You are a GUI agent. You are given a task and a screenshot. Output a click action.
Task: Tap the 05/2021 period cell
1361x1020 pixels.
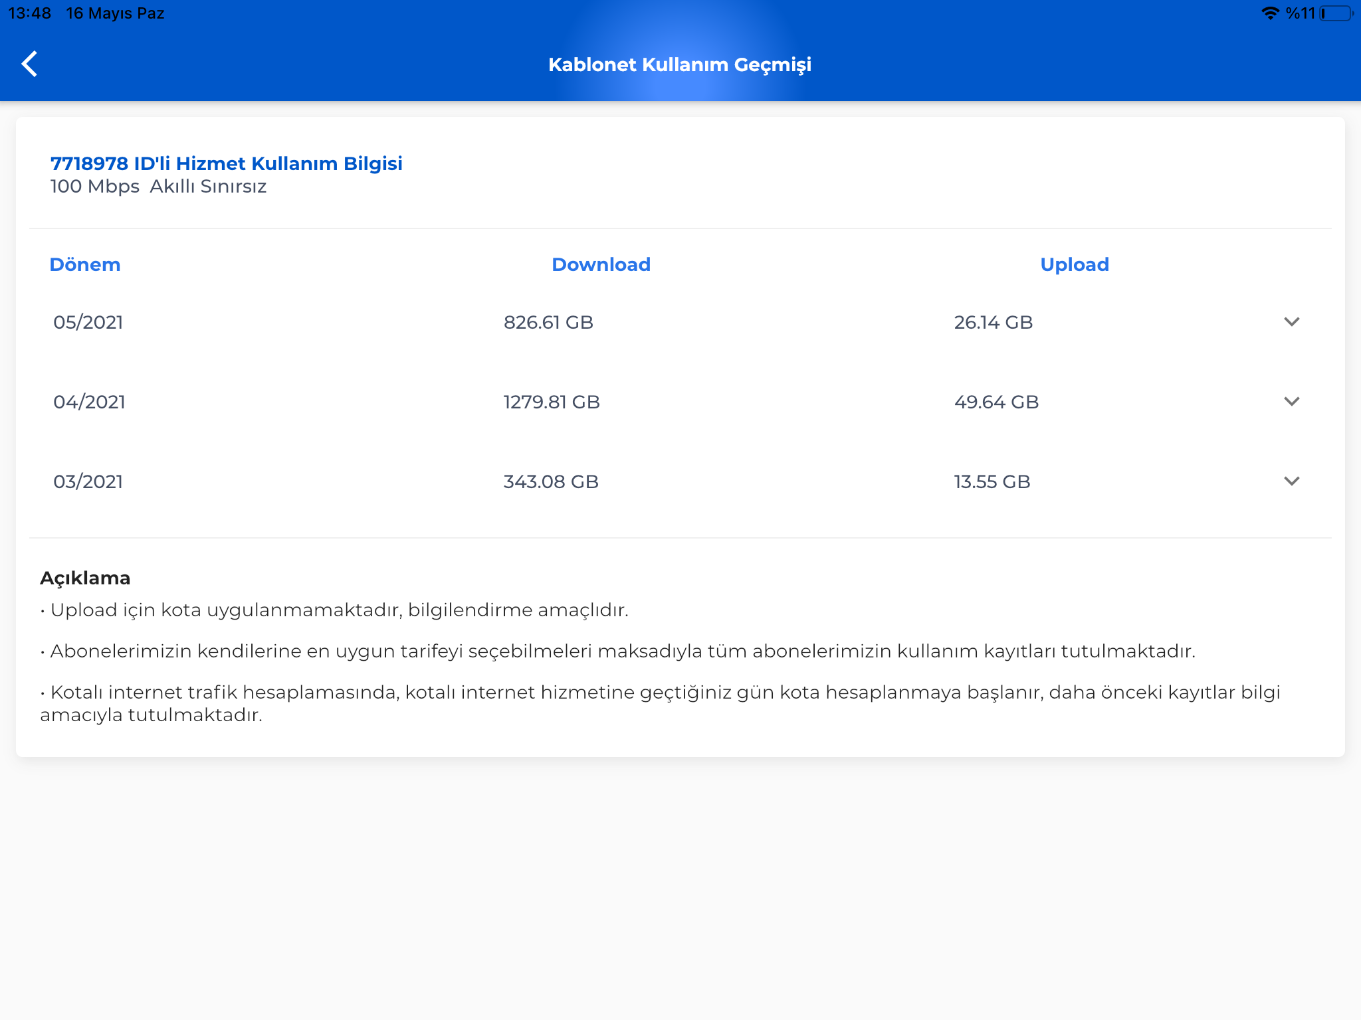(x=88, y=322)
